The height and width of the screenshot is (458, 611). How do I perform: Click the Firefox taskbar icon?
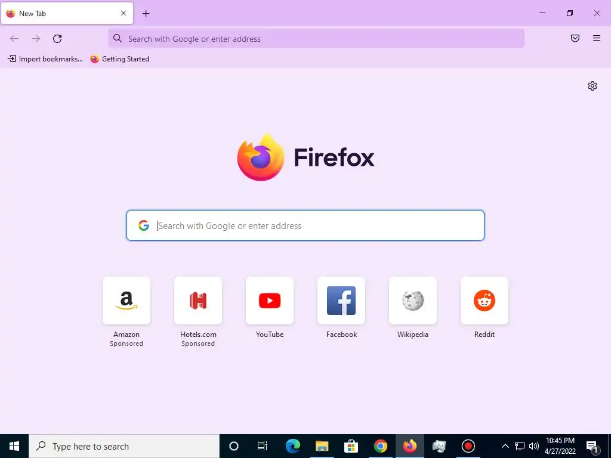click(x=409, y=446)
